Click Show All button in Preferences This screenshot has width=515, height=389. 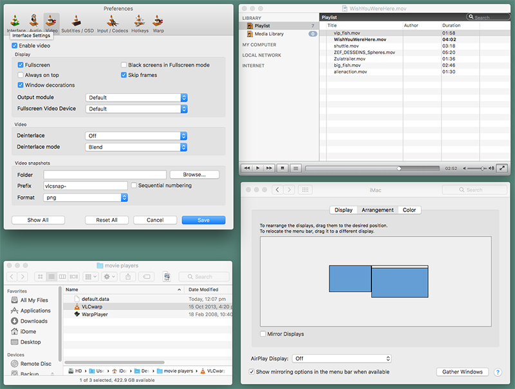click(x=38, y=220)
